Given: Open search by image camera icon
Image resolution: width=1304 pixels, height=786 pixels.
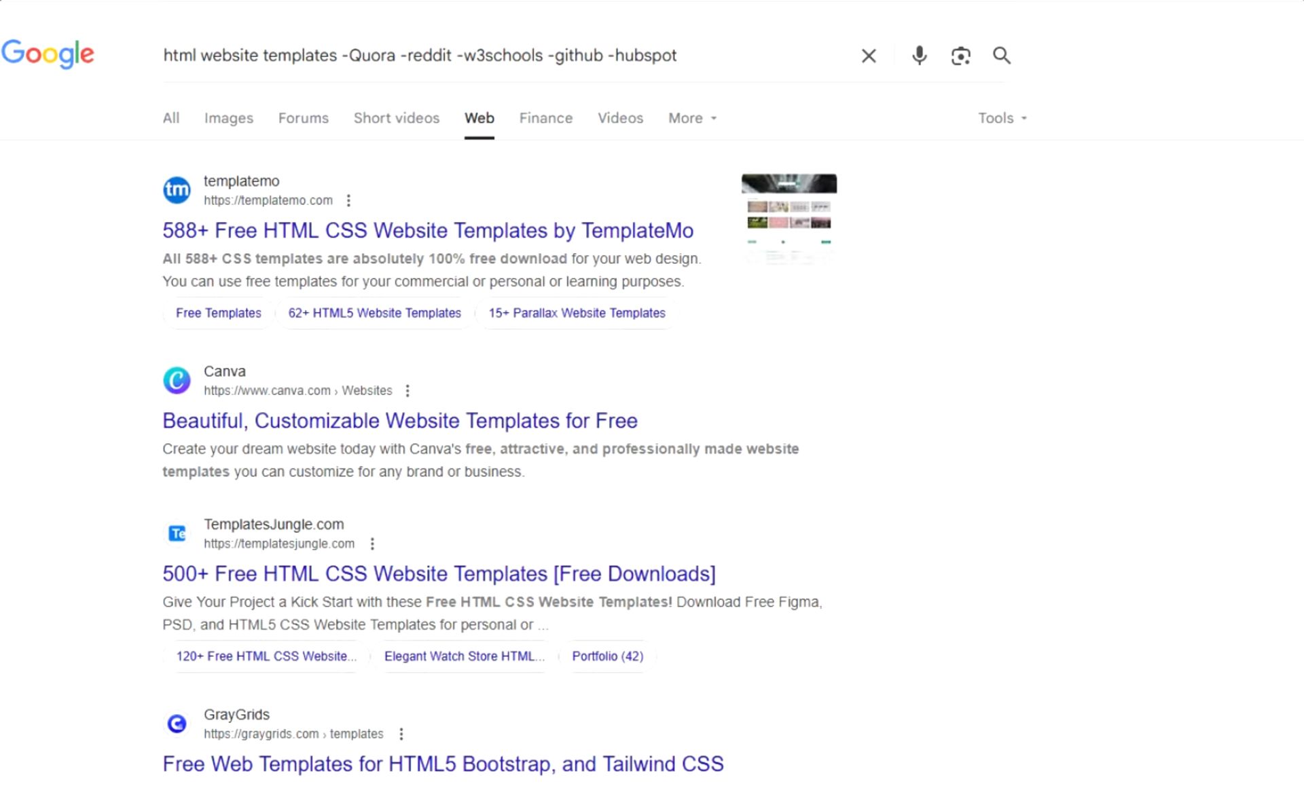Looking at the screenshot, I should tap(960, 56).
